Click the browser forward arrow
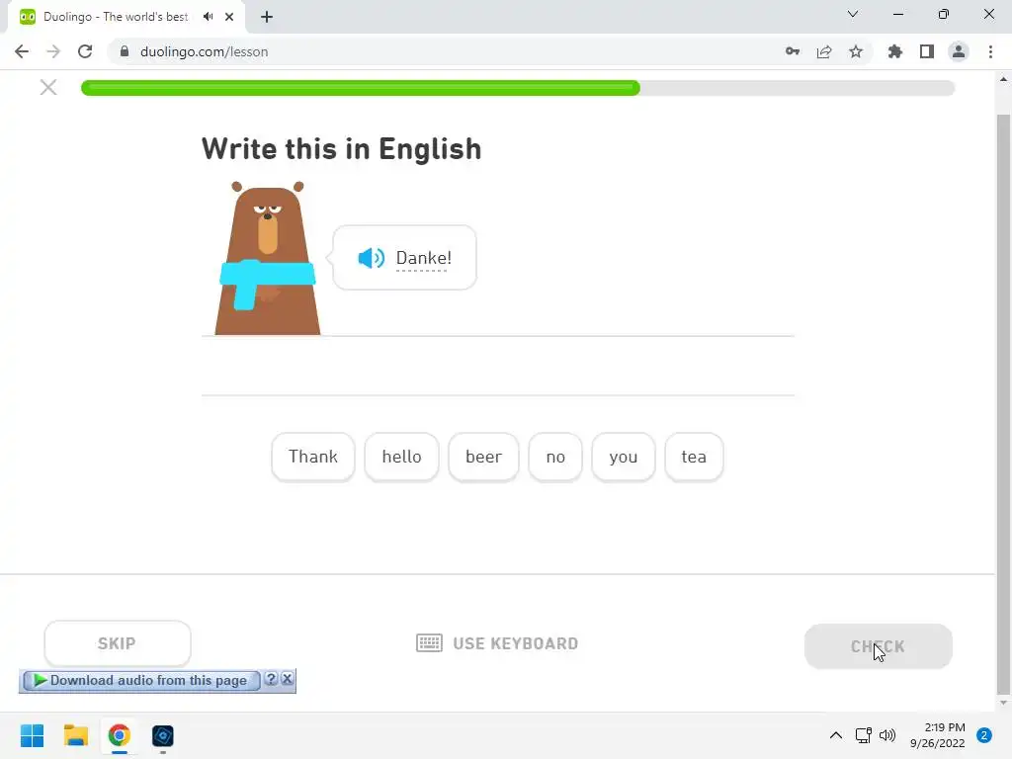1012x759 pixels. coord(53,51)
